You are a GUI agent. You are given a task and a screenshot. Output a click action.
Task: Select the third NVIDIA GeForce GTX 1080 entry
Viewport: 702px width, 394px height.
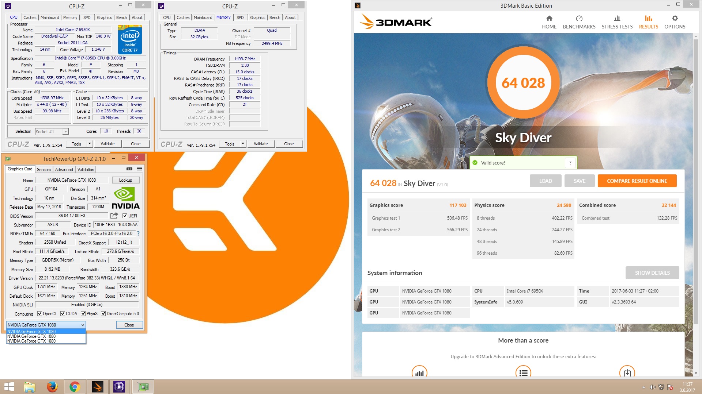(46, 341)
